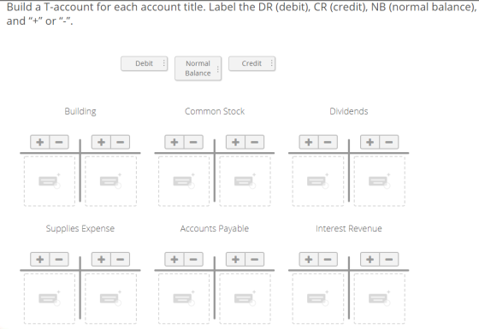Click Interest Revenue's right drop zone
The width and height of the screenshot is (479, 329).
click(x=380, y=298)
